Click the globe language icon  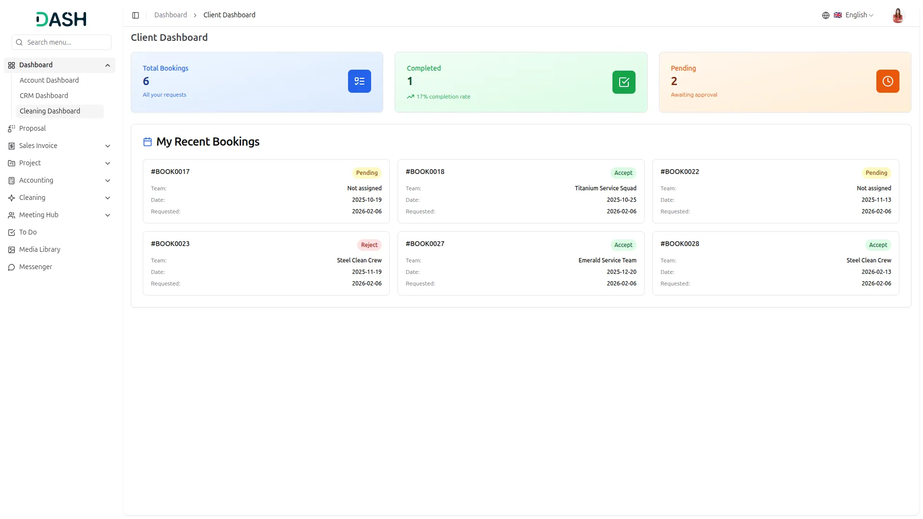[825, 15]
